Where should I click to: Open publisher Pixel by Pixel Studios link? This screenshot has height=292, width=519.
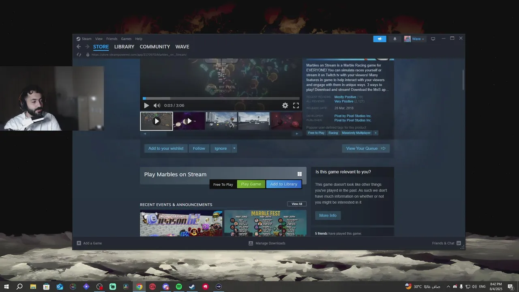tap(353, 120)
